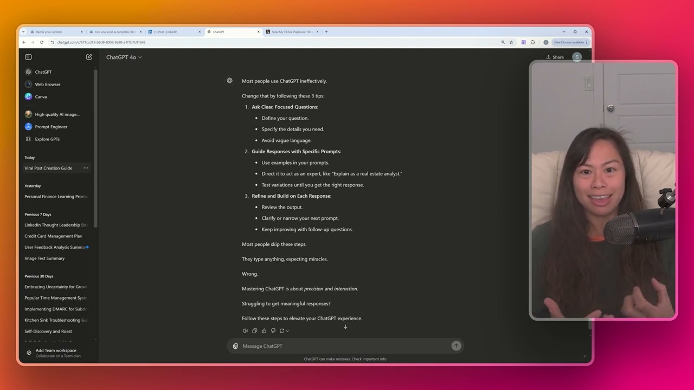Copy the ChatGPT response
Image resolution: width=694 pixels, height=390 pixels.
click(x=254, y=331)
